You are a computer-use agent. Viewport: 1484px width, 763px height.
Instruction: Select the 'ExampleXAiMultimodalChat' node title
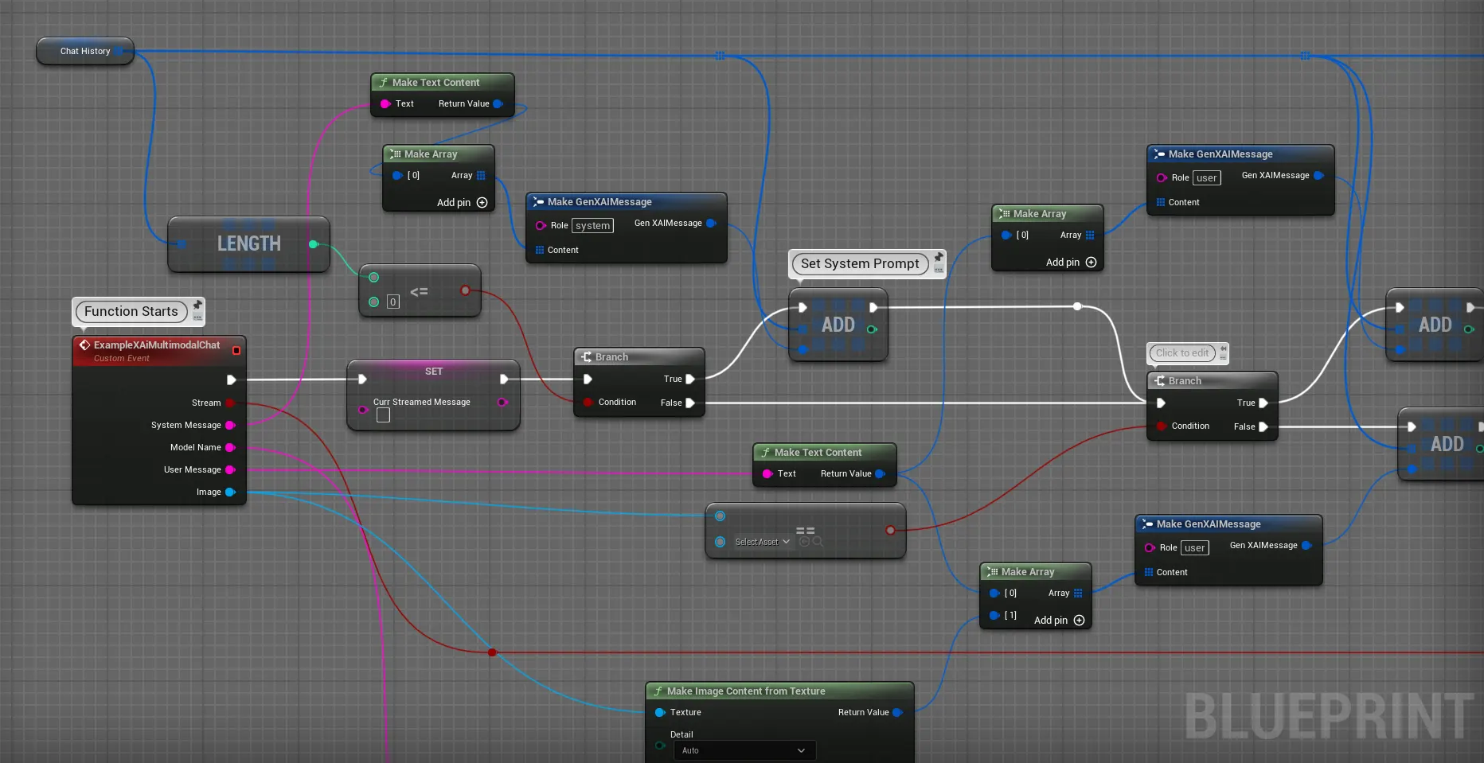[x=157, y=345]
